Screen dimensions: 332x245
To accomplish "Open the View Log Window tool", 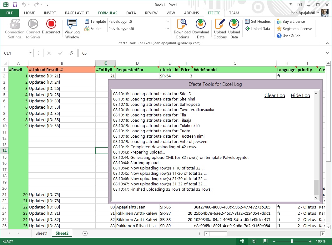I will click(x=72, y=29).
